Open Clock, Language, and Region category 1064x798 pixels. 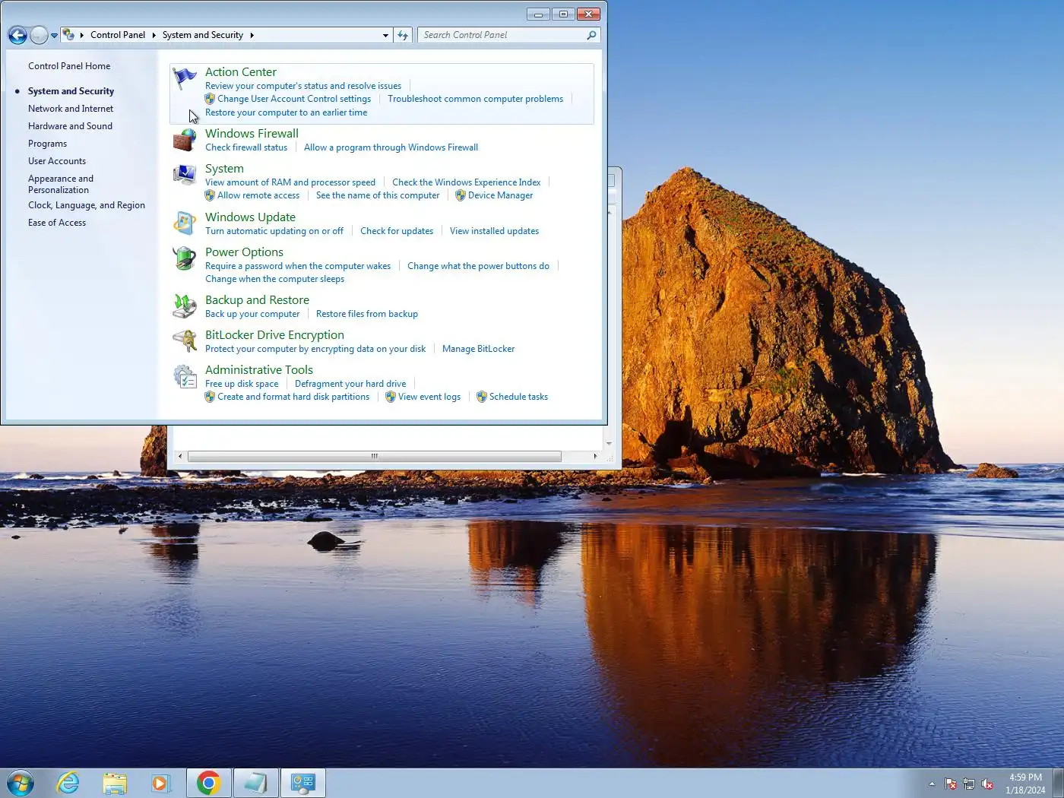[x=87, y=205]
